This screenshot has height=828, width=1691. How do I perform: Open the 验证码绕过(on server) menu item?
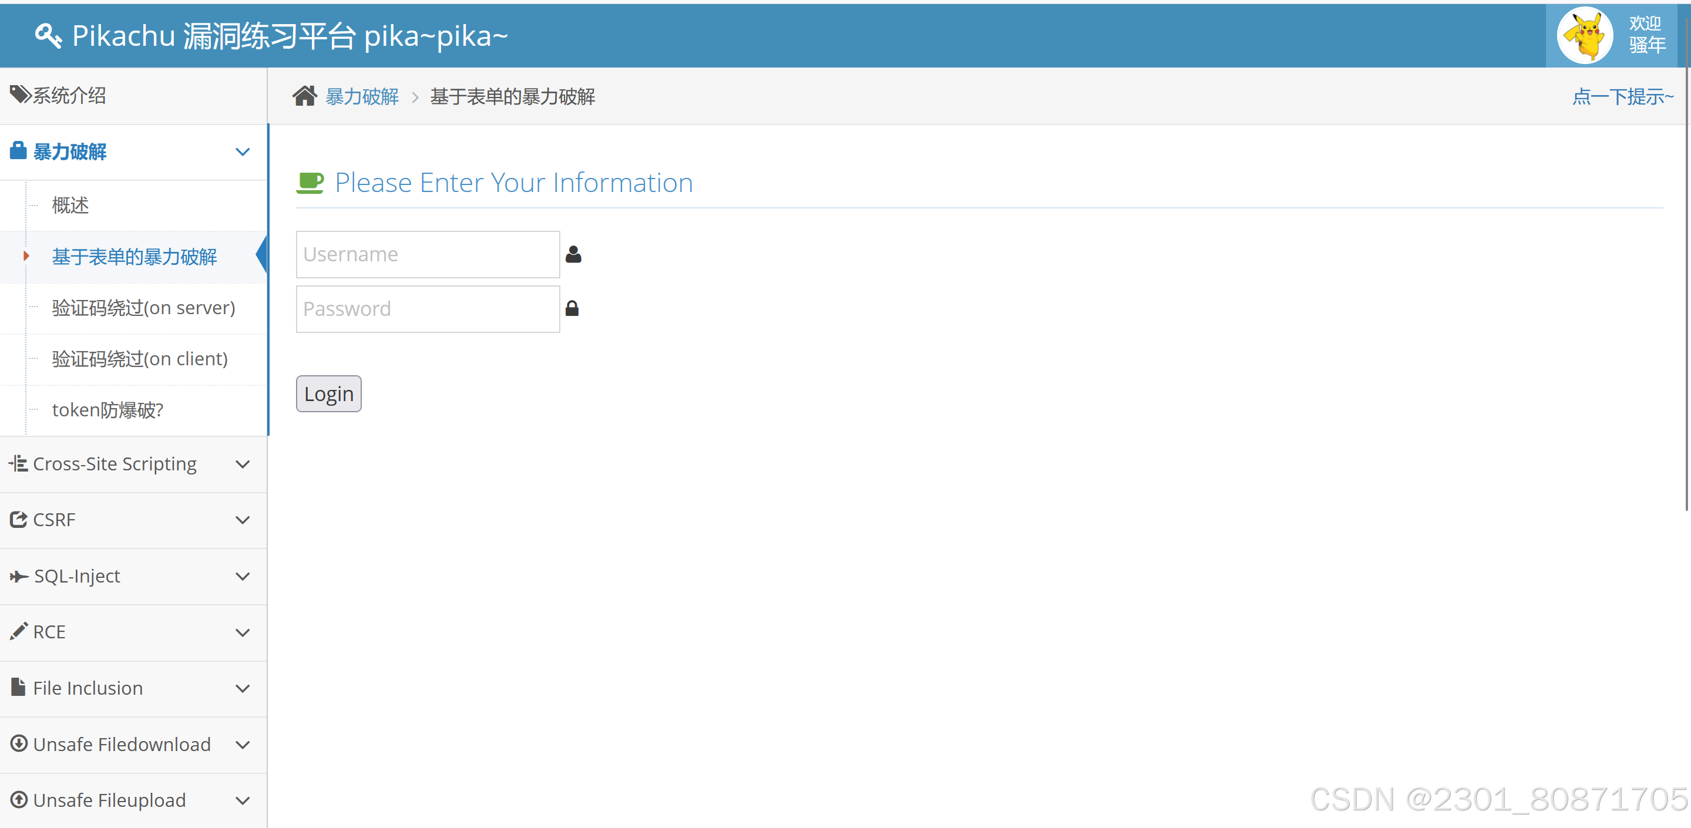pos(143,308)
